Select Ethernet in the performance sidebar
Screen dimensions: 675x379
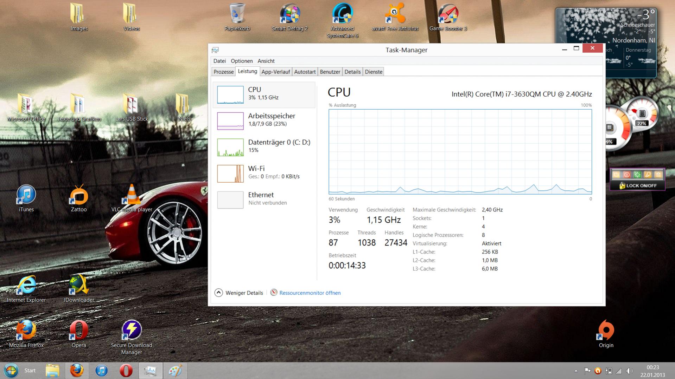point(264,200)
